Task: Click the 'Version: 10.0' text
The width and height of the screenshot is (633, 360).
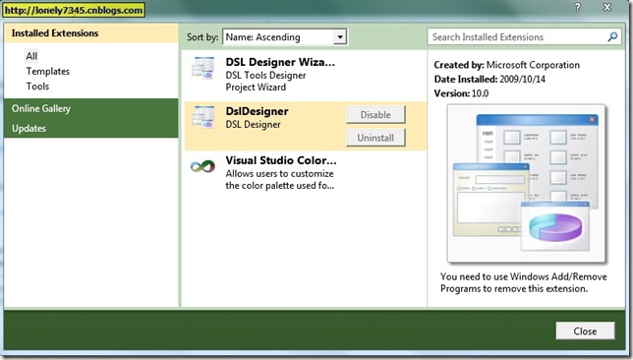Action: point(461,93)
